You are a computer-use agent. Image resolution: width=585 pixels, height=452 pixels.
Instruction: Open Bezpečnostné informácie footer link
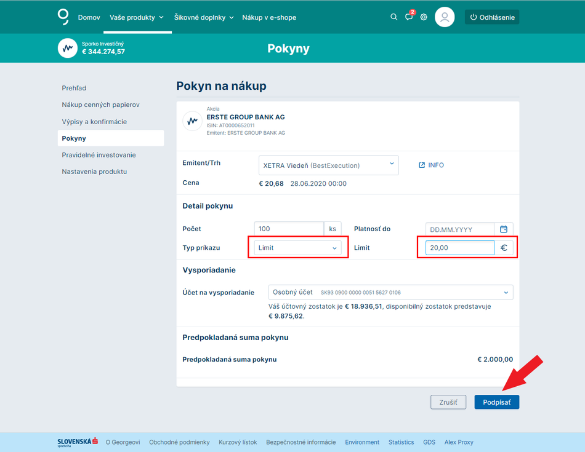click(301, 442)
